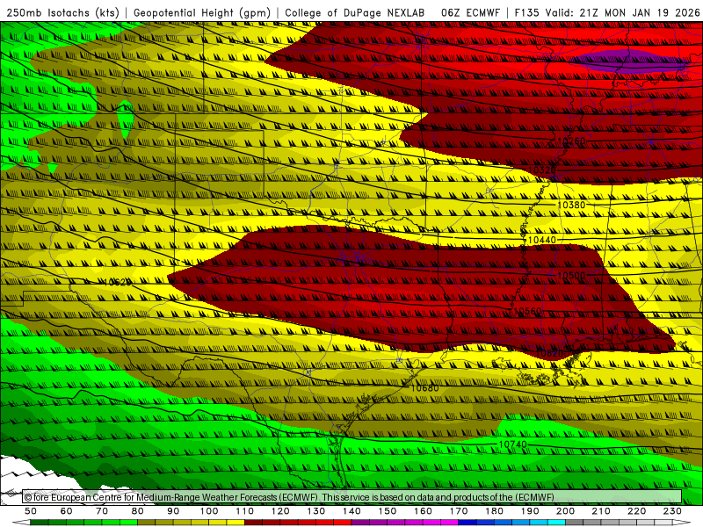This screenshot has width=703, height=527.
Task: Click the 50 value on the color scale
Action: [x=31, y=511]
